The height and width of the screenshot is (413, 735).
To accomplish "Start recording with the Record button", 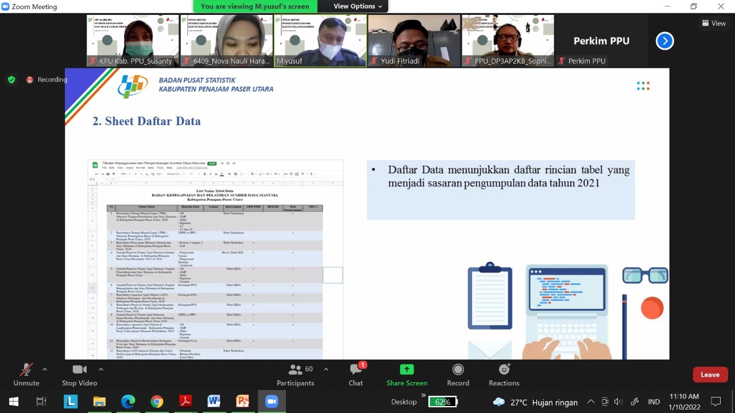I will click(458, 375).
